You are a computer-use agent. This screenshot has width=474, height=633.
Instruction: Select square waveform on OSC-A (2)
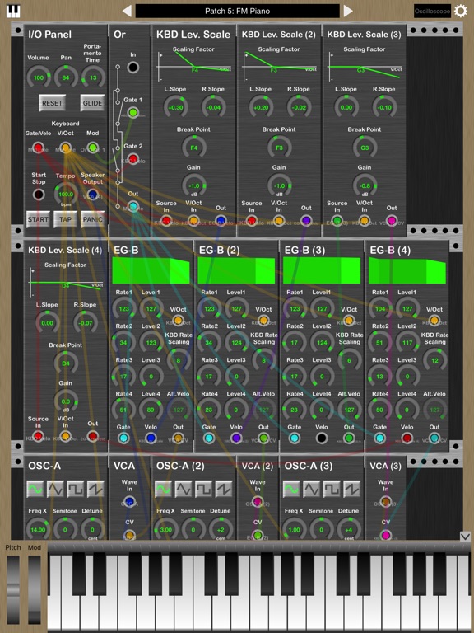click(203, 489)
